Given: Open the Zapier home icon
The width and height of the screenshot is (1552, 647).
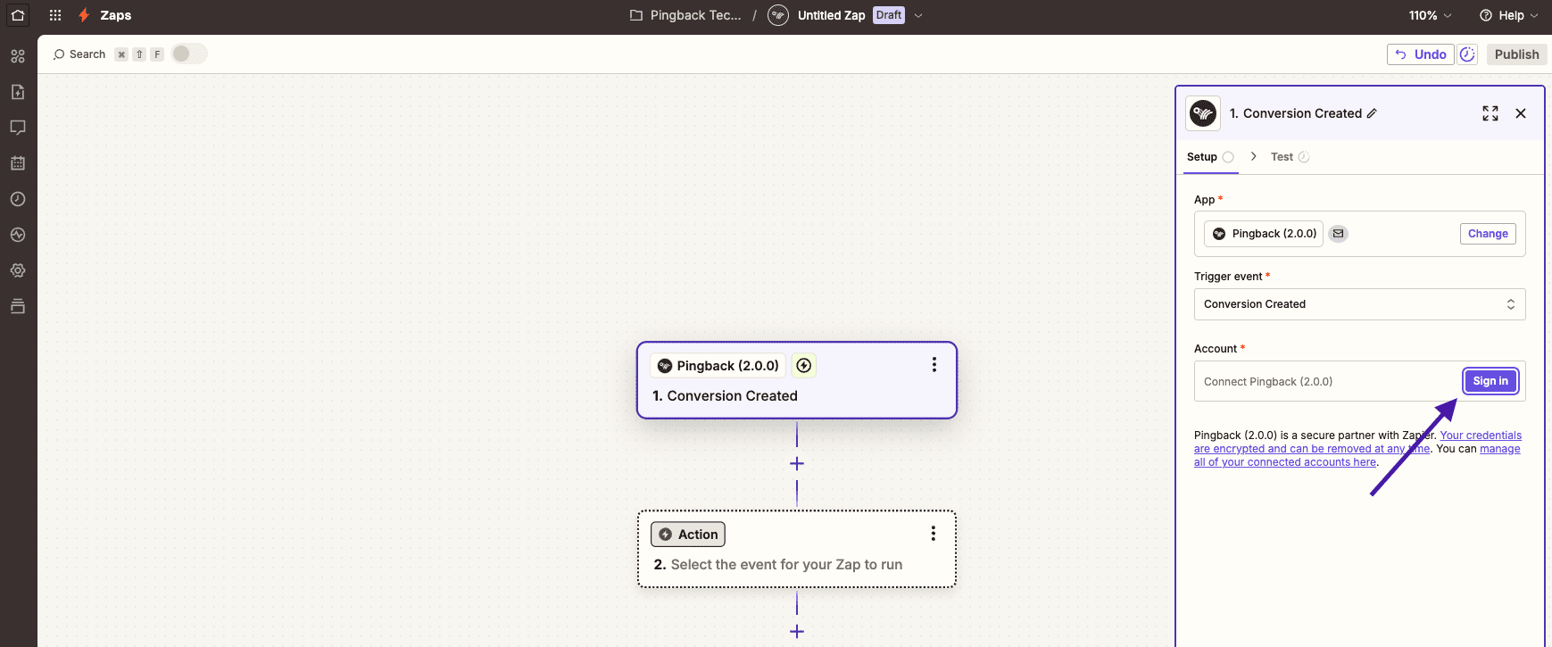Looking at the screenshot, I should pyautogui.click(x=18, y=15).
